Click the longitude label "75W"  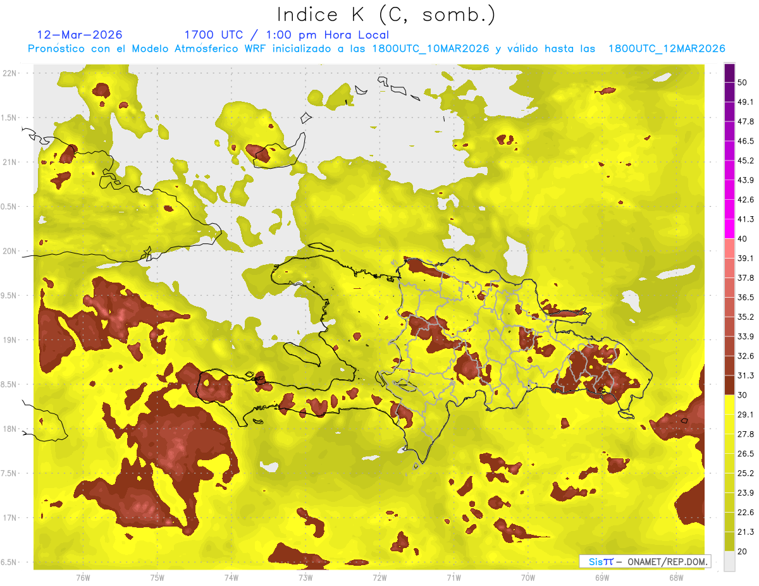coord(157,577)
